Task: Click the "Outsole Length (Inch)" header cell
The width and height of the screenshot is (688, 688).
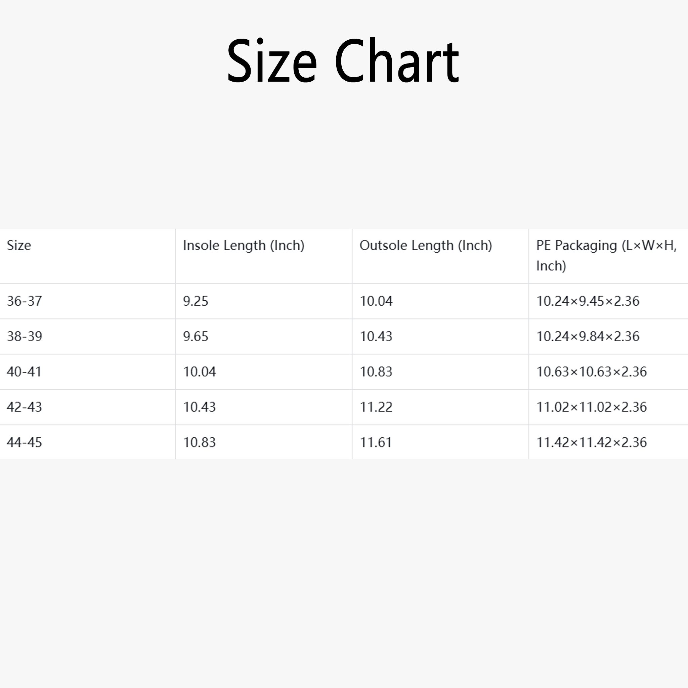Action: pos(426,245)
